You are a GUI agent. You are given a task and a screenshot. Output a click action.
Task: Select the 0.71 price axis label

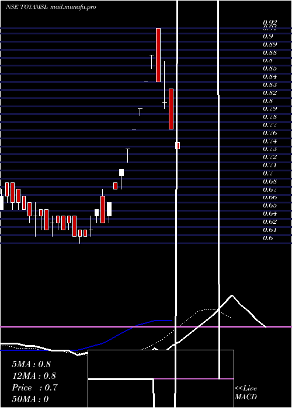[x=270, y=165]
